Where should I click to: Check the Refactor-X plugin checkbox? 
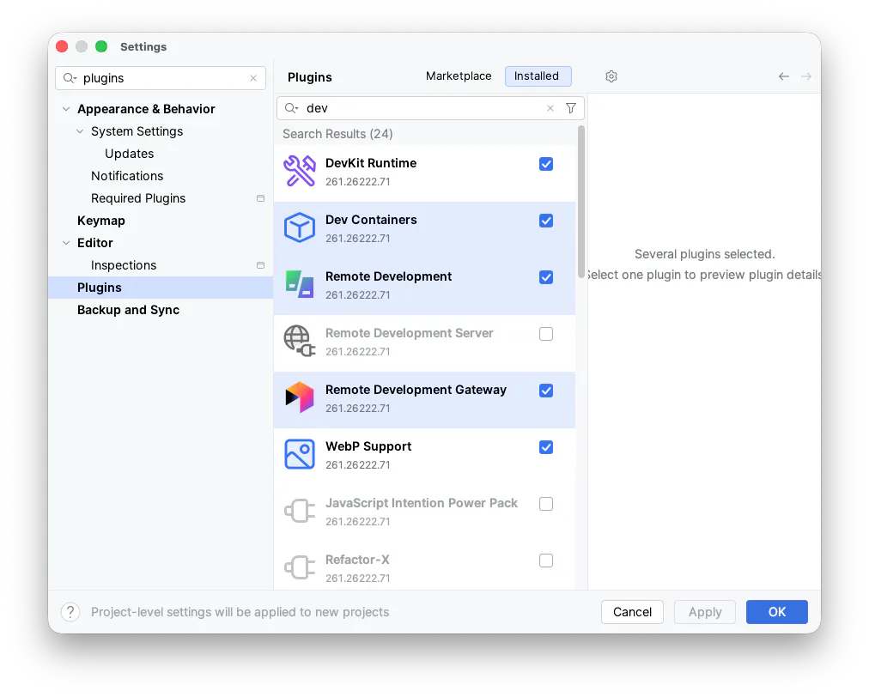click(x=546, y=561)
